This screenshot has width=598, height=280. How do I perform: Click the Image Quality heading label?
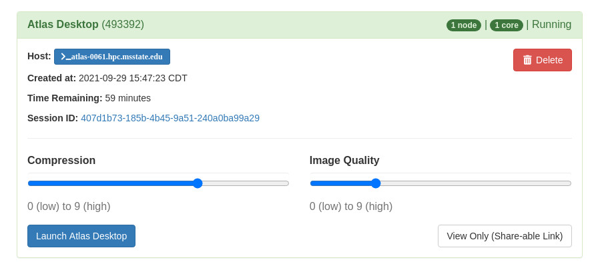(x=344, y=161)
